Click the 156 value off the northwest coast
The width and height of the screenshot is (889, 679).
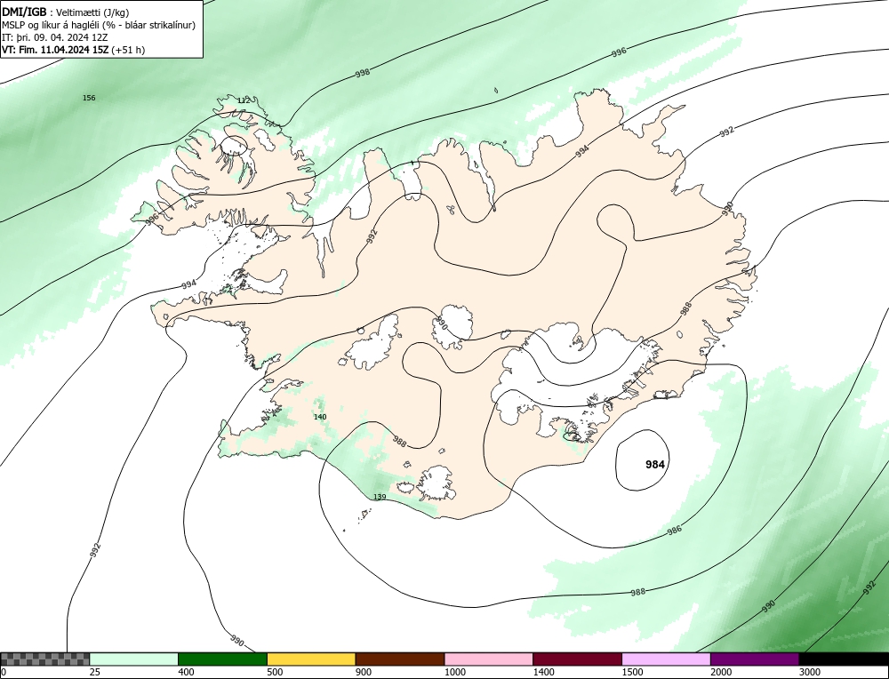[x=89, y=98]
